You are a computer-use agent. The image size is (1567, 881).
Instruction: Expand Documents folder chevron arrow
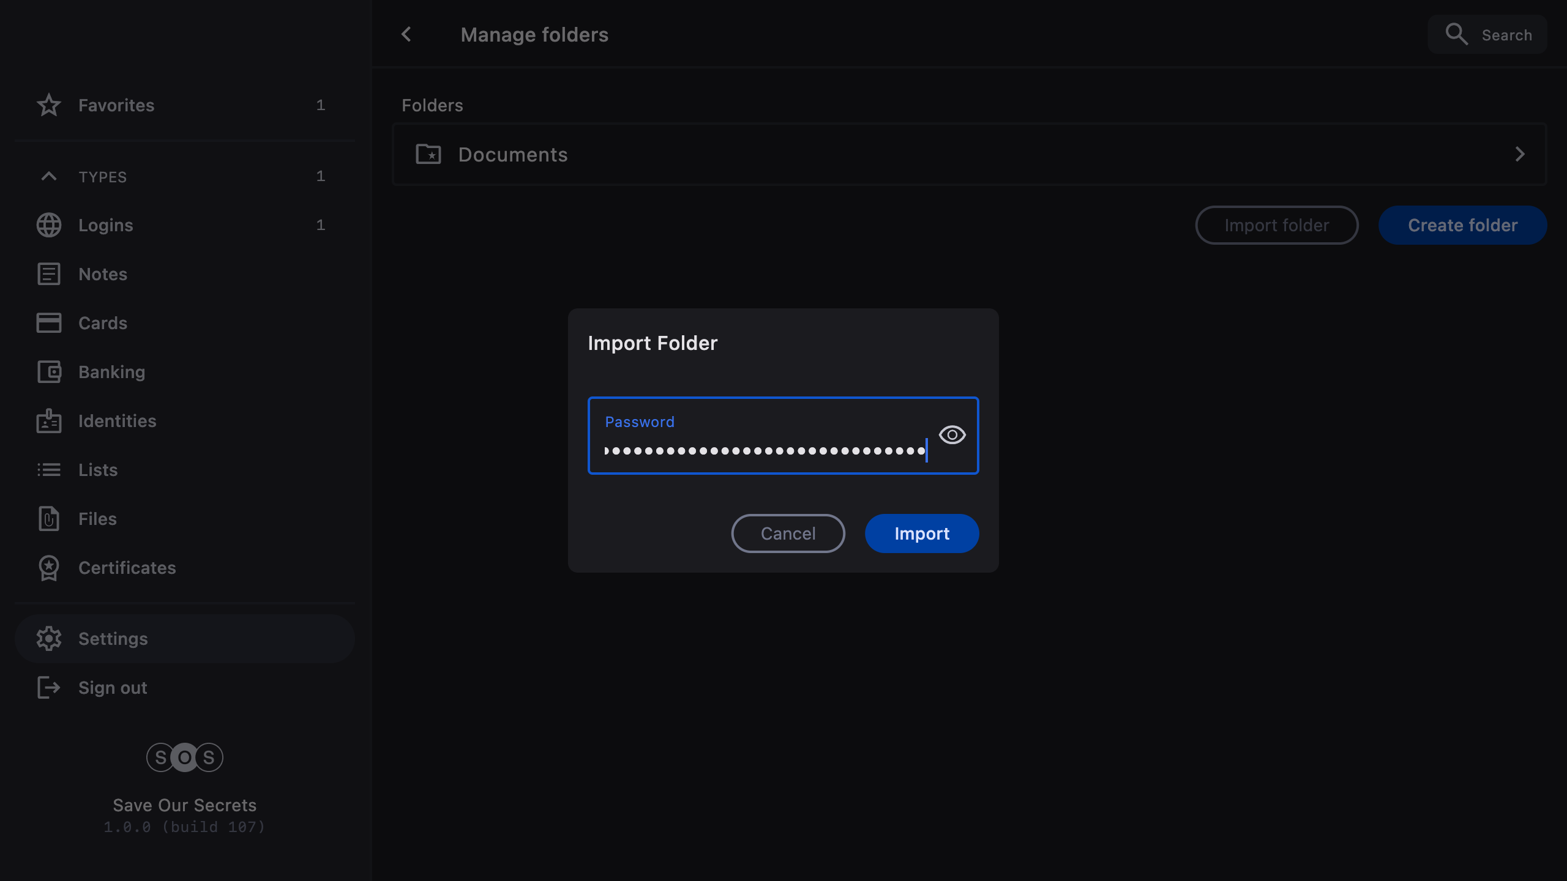pos(1520,154)
